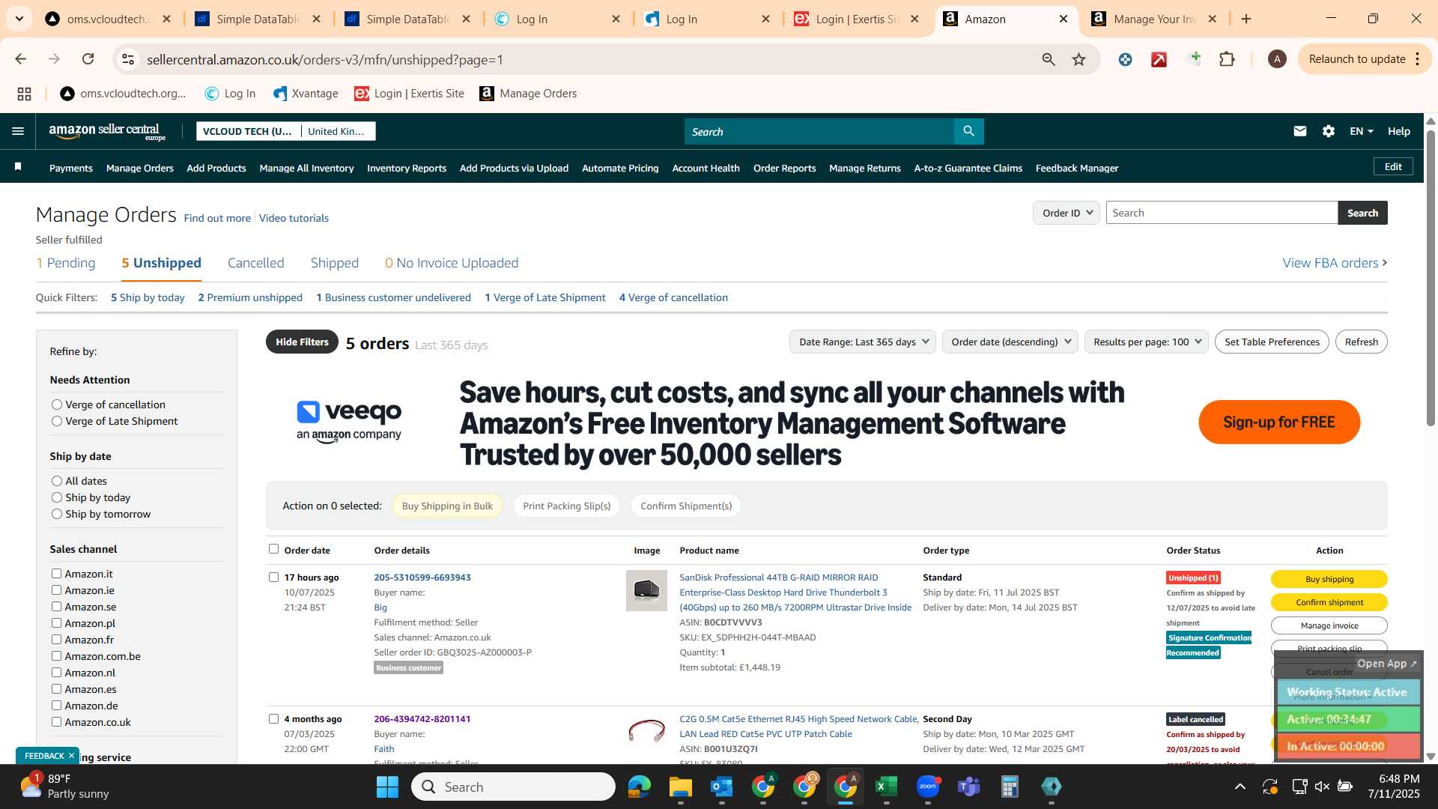
Task: Click the red Ethernet cable product image
Action: click(646, 730)
